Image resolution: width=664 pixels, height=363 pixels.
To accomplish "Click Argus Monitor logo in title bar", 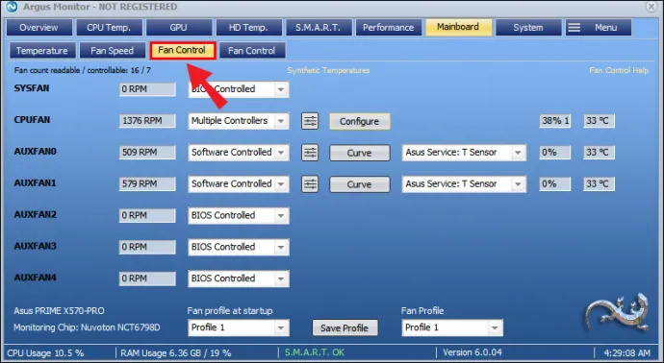I will (x=12, y=7).
